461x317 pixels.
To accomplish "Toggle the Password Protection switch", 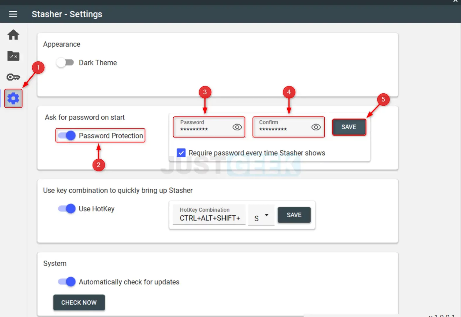I will [x=67, y=136].
